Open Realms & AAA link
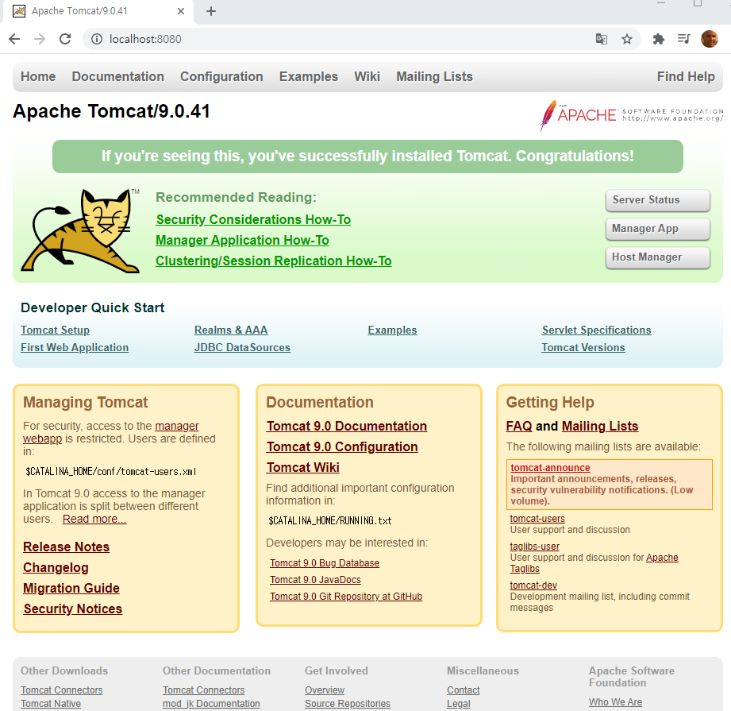This screenshot has width=731, height=711. pyautogui.click(x=231, y=330)
